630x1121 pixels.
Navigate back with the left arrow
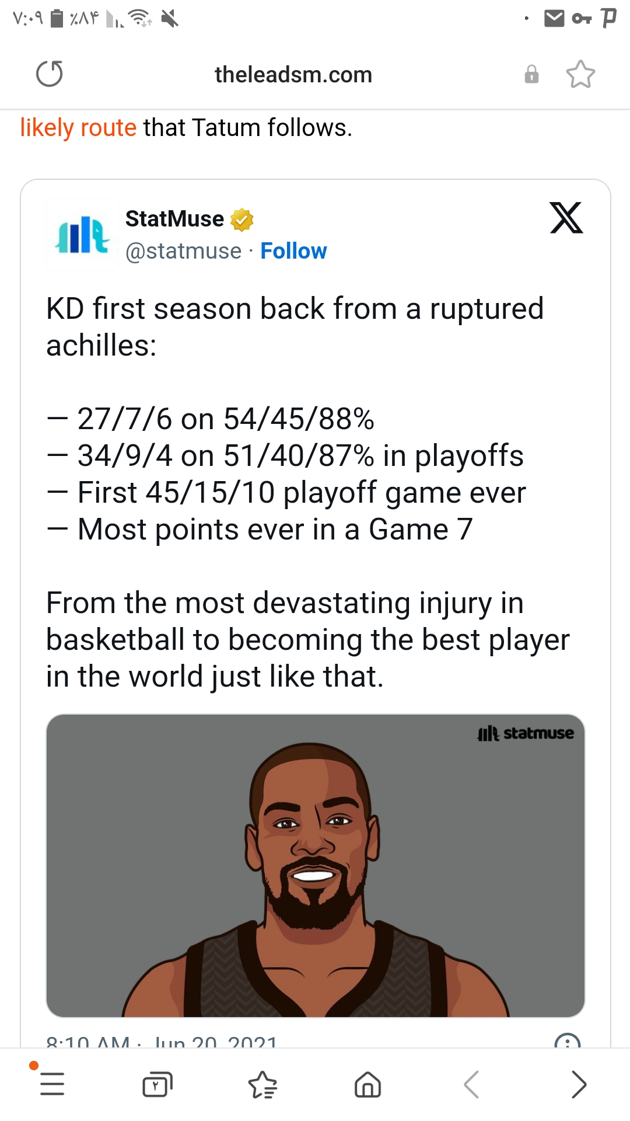click(x=472, y=1084)
